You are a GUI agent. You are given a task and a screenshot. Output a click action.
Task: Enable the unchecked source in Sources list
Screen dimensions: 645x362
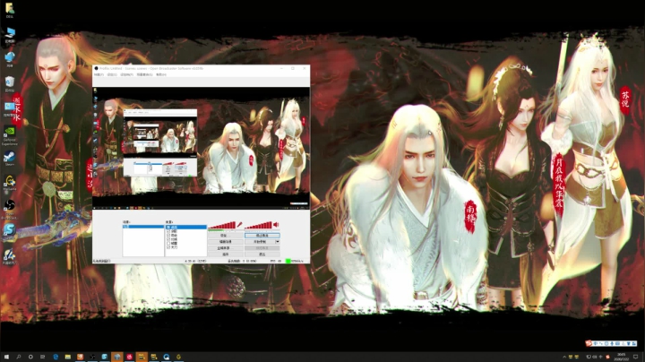pos(168,243)
